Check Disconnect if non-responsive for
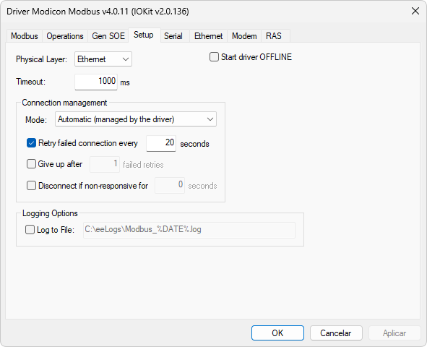 coord(31,186)
